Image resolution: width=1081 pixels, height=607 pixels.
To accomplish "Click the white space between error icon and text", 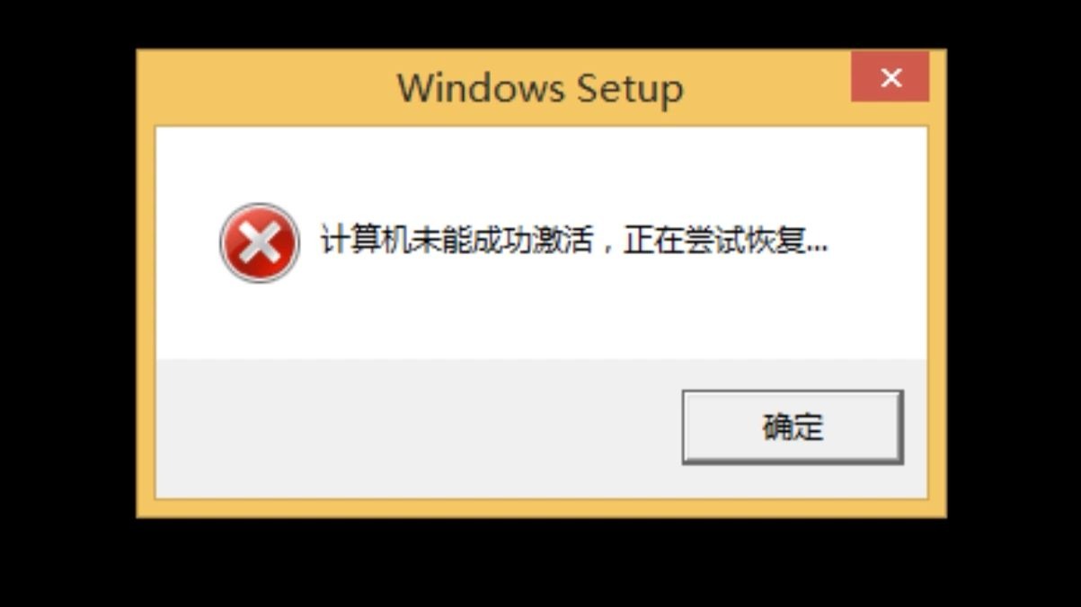I will tap(311, 243).
